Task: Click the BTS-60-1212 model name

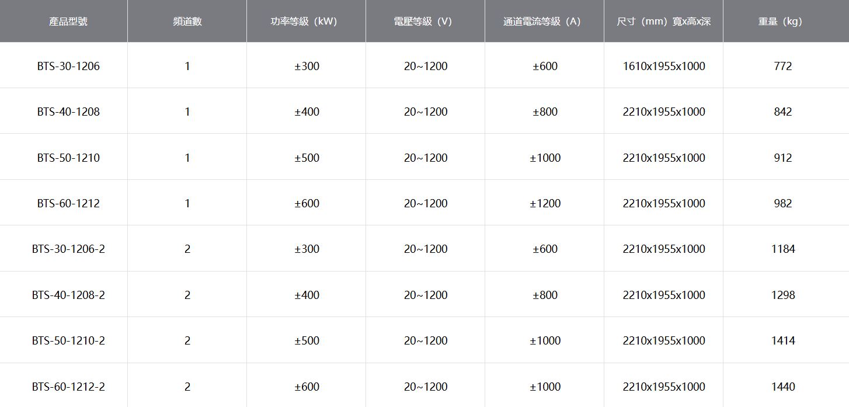Action: 68,203
